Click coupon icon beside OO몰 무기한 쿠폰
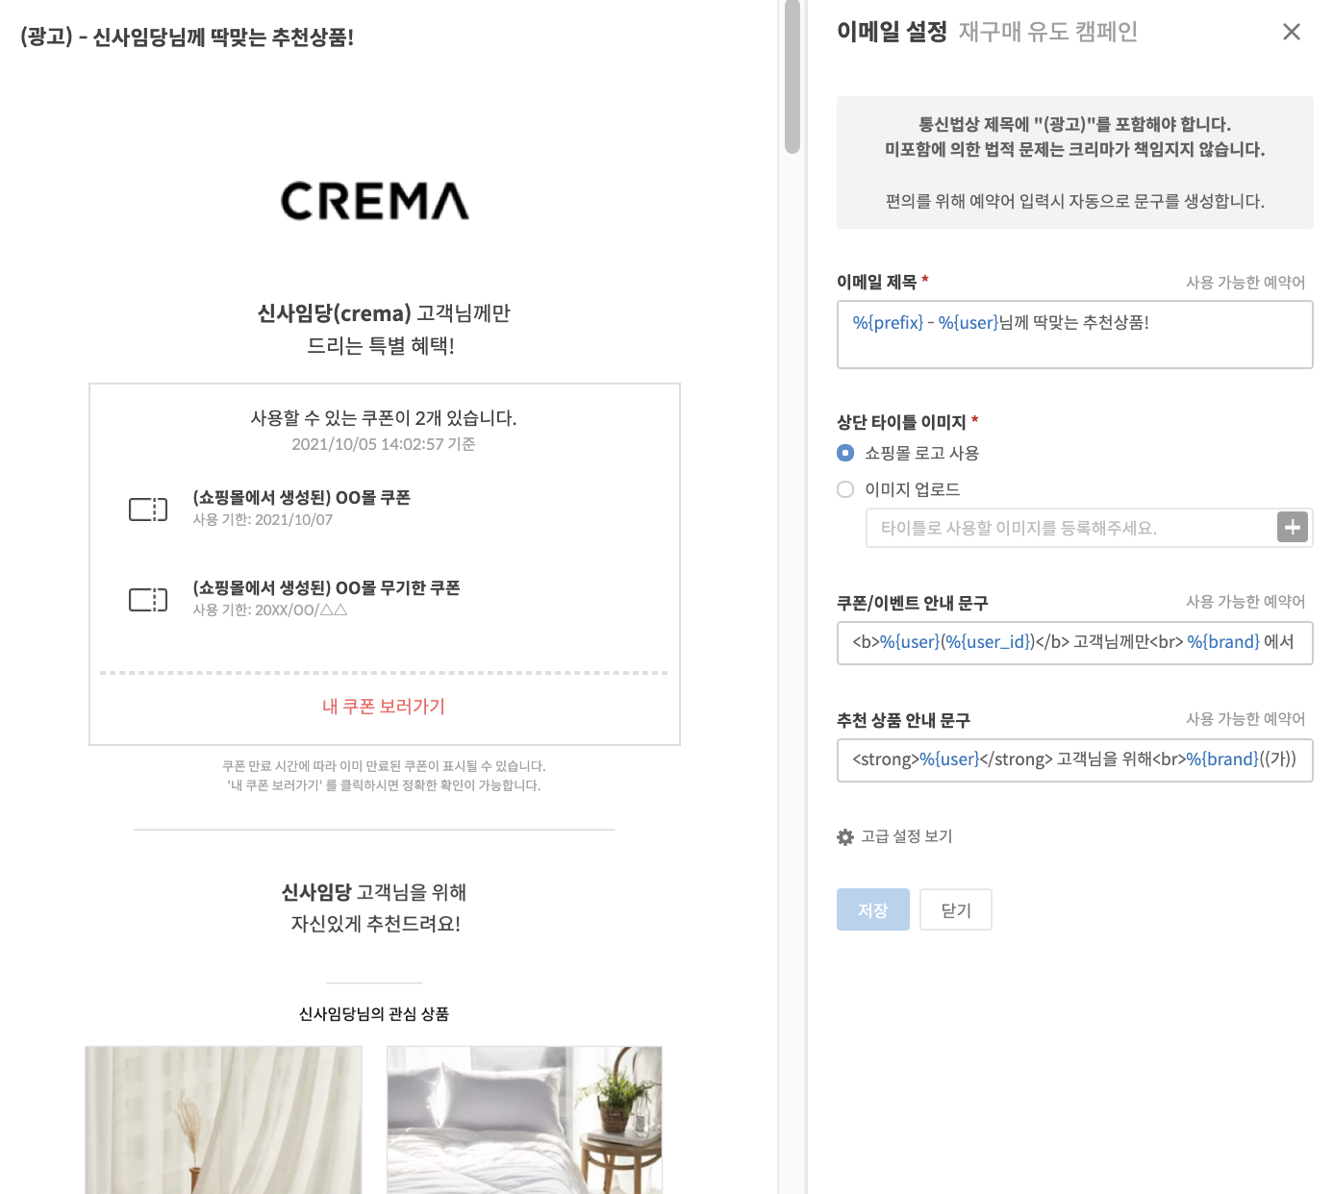The width and height of the screenshot is (1333, 1194). [x=148, y=600]
